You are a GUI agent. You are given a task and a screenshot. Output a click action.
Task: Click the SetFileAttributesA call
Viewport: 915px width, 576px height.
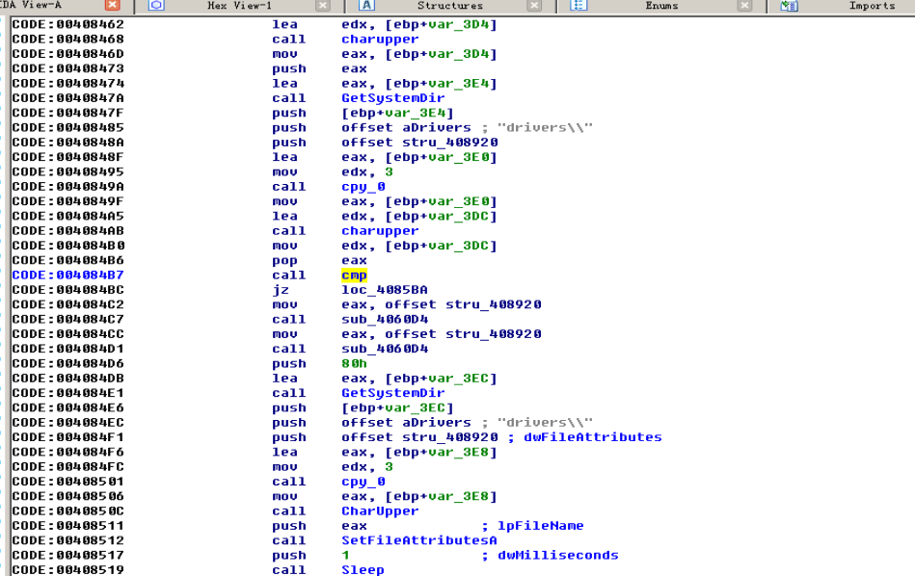pos(419,540)
